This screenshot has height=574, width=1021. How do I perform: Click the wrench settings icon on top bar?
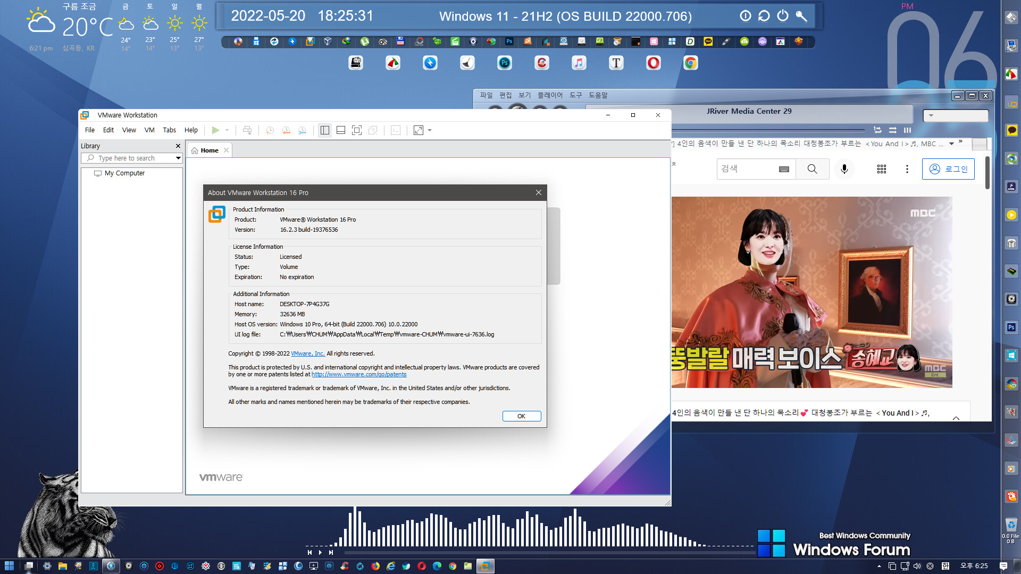click(801, 16)
